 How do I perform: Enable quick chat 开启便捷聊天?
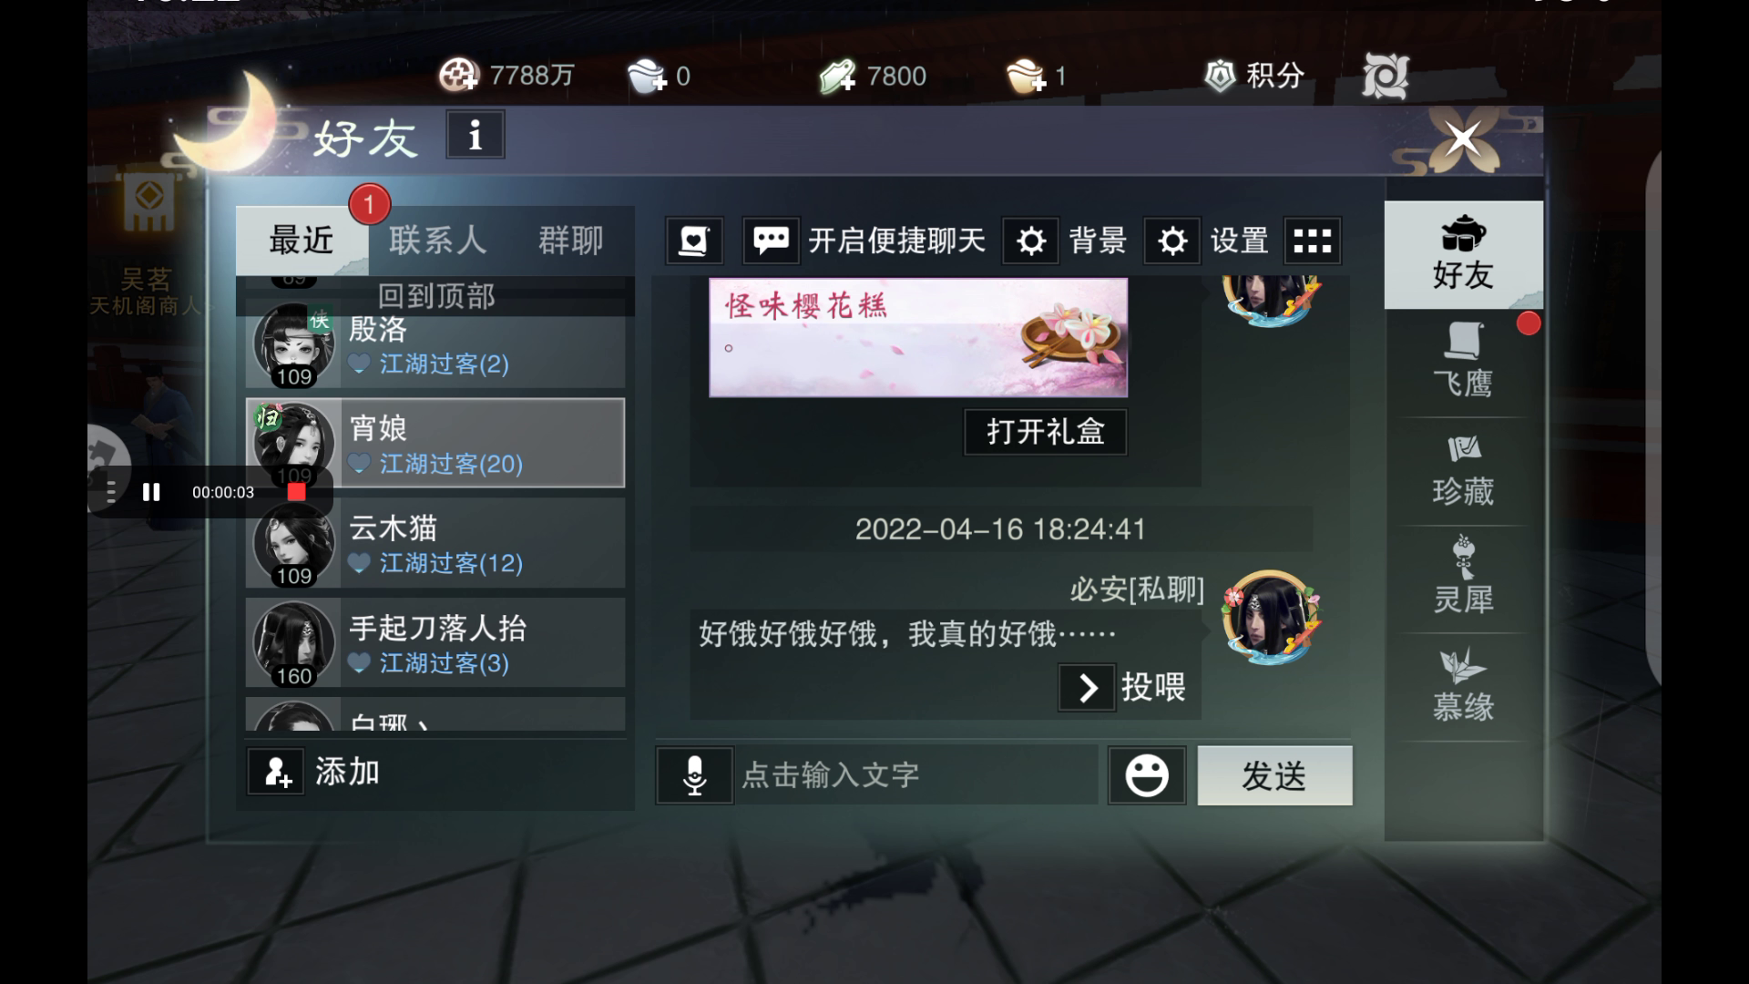[x=865, y=241]
